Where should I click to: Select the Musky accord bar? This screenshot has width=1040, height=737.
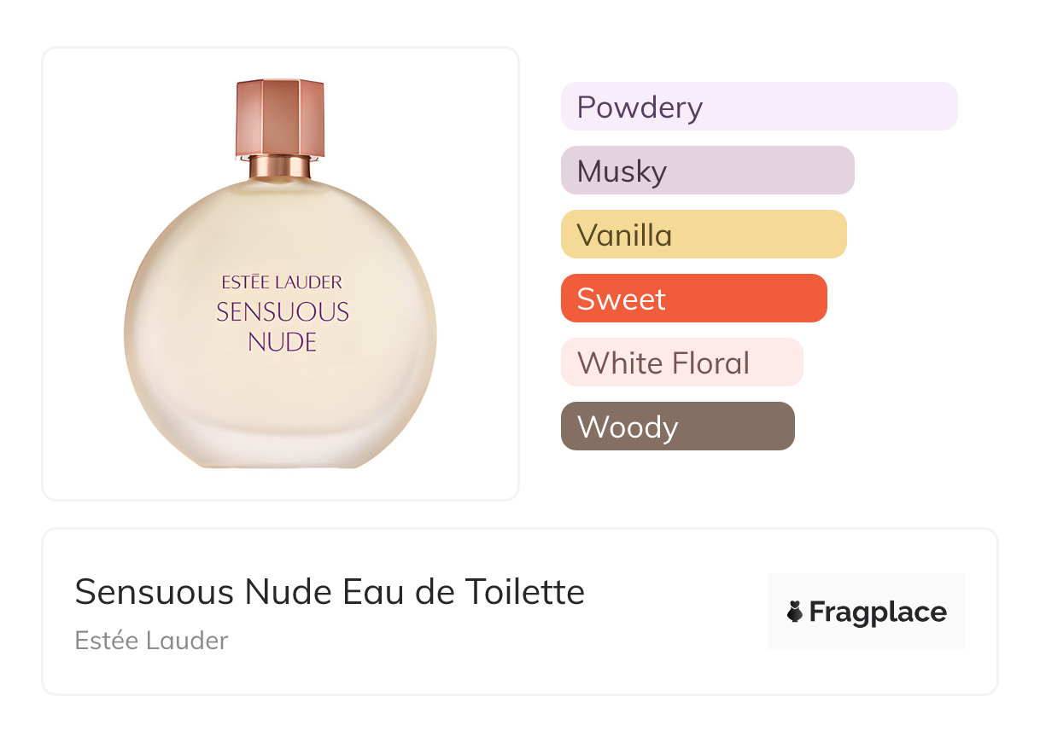[x=708, y=171]
